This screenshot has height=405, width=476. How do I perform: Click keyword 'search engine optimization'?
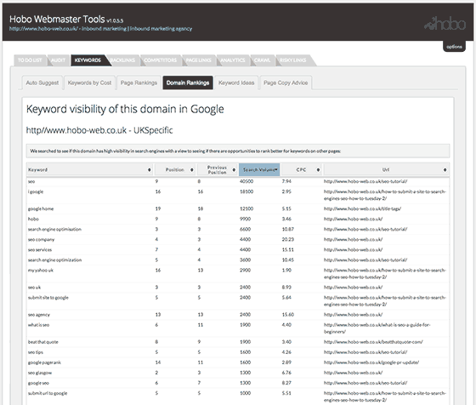(x=54, y=260)
